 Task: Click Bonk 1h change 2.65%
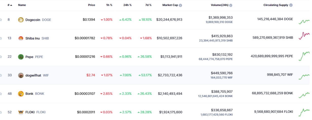click(106, 94)
